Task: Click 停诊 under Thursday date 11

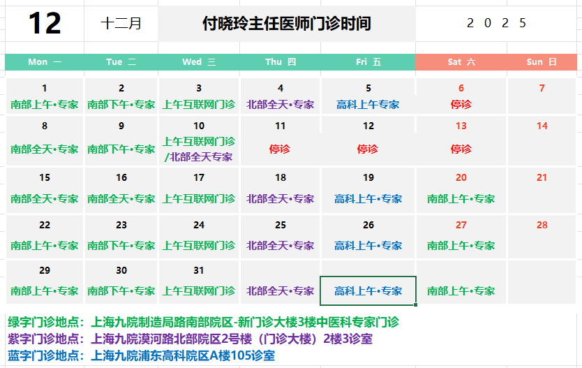Action: point(280,149)
